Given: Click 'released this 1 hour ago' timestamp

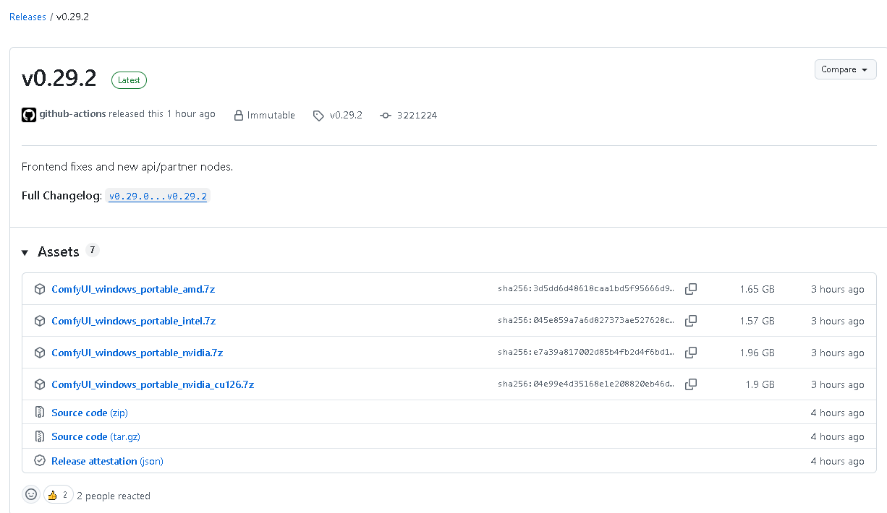Looking at the screenshot, I should pyautogui.click(x=162, y=113).
